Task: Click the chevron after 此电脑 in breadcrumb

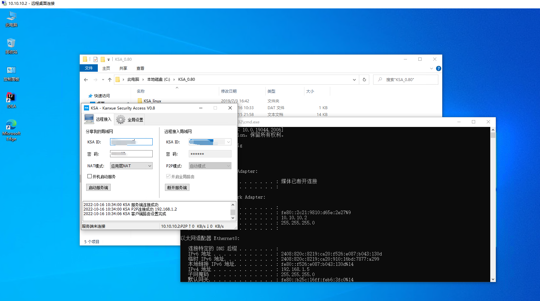Action: tap(143, 79)
